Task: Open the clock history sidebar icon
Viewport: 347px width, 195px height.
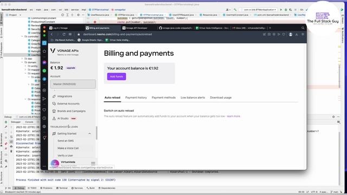Action: pyautogui.click(x=44, y=118)
